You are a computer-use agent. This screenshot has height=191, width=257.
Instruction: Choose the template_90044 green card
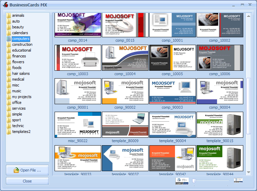click(220, 158)
